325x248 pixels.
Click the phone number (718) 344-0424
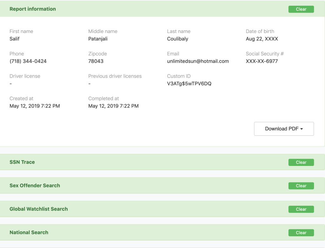click(x=28, y=61)
